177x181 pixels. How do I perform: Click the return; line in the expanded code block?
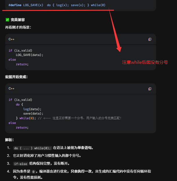click(x=22, y=127)
